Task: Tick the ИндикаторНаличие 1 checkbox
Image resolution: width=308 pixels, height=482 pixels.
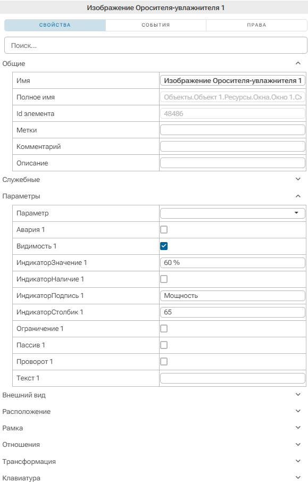Action: coord(164,279)
